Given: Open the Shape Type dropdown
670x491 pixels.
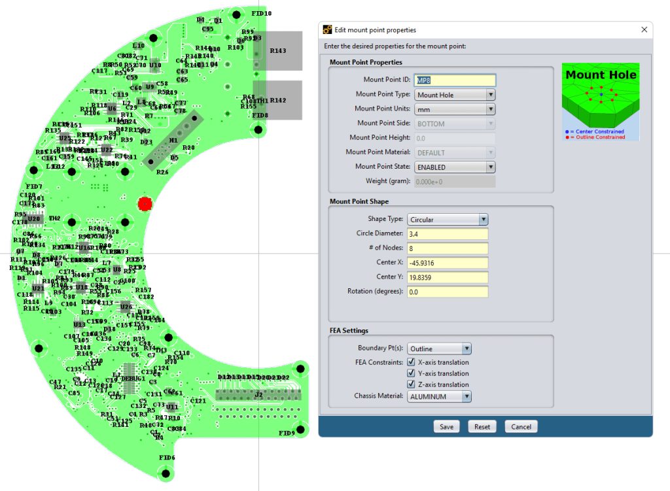Looking at the screenshot, I should (x=448, y=220).
